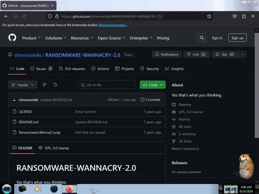The image size is (259, 194).
Task: Open the Firefox hamburger menu
Action: point(253,16)
